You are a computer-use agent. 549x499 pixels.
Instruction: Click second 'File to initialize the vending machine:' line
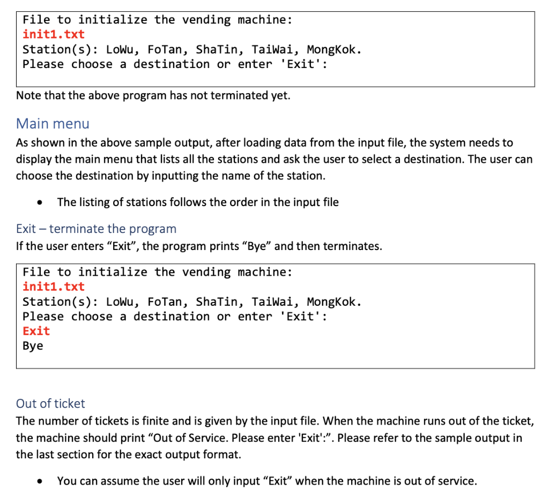158,272
